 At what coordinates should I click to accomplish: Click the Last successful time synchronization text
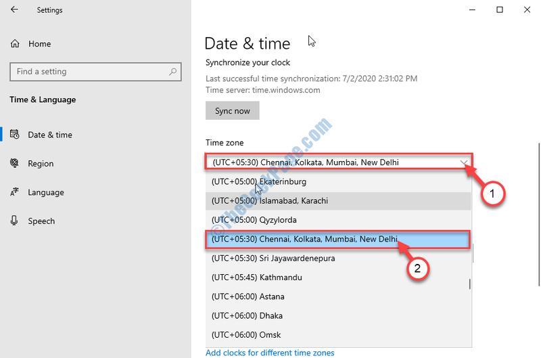(311, 79)
